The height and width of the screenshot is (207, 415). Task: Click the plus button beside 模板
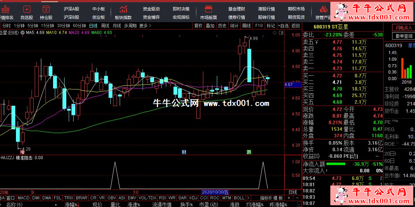tap(289, 198)
